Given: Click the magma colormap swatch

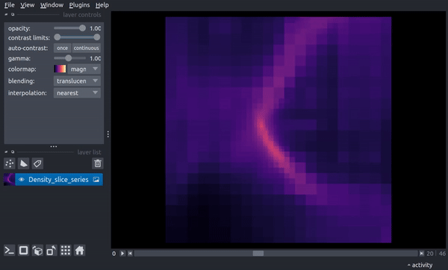Looking at the screenshot, I should (x=60, y=69).
